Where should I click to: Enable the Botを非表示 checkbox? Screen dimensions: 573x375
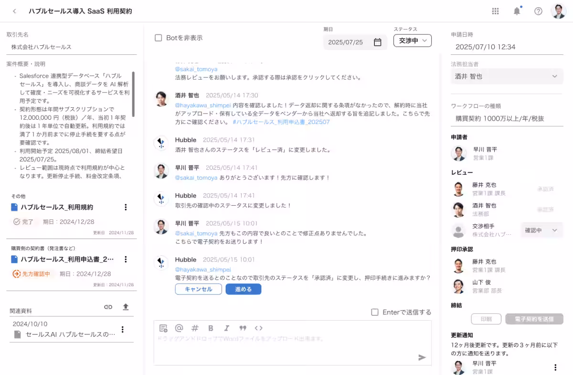[158, 38]
